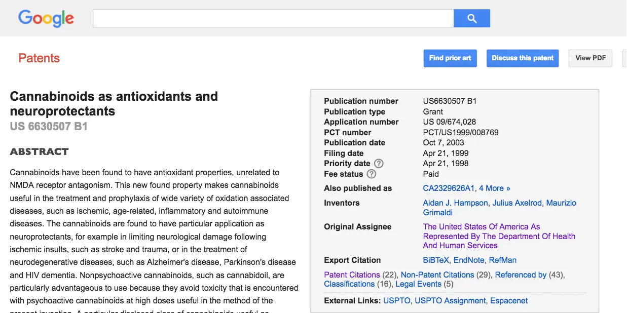627x313 pixels.
Task: Expand the '4 More »' published list
Action: click(x=495, y=188)
